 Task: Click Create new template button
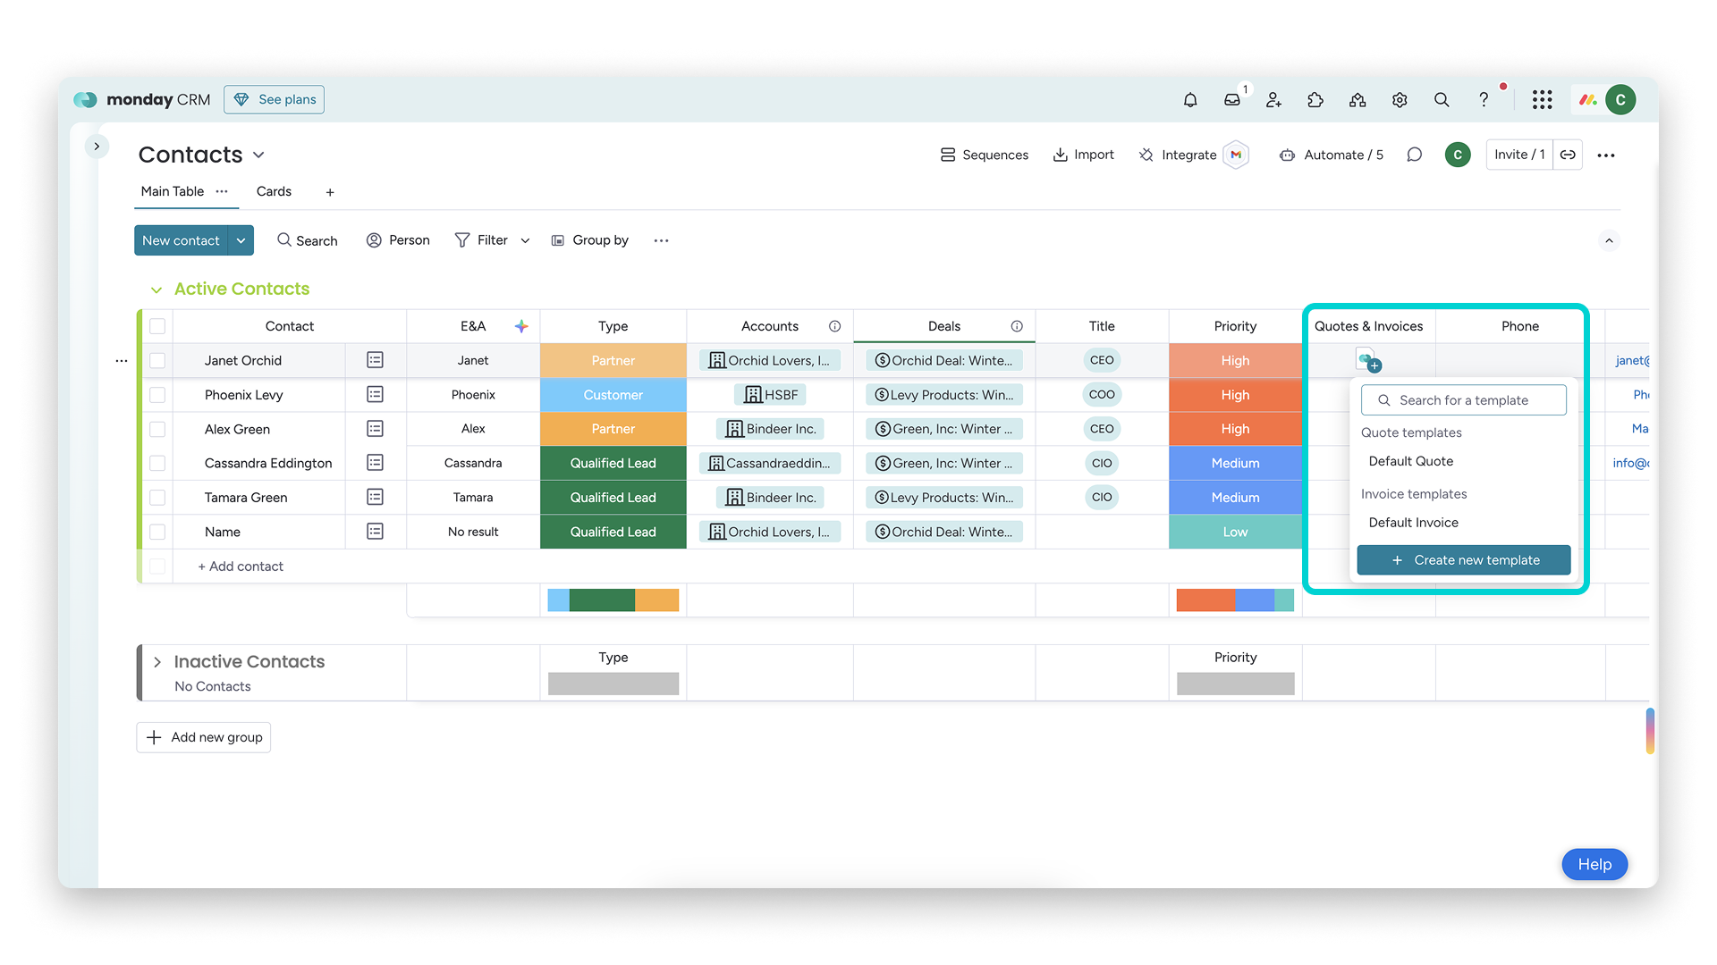pos(1464,560)
